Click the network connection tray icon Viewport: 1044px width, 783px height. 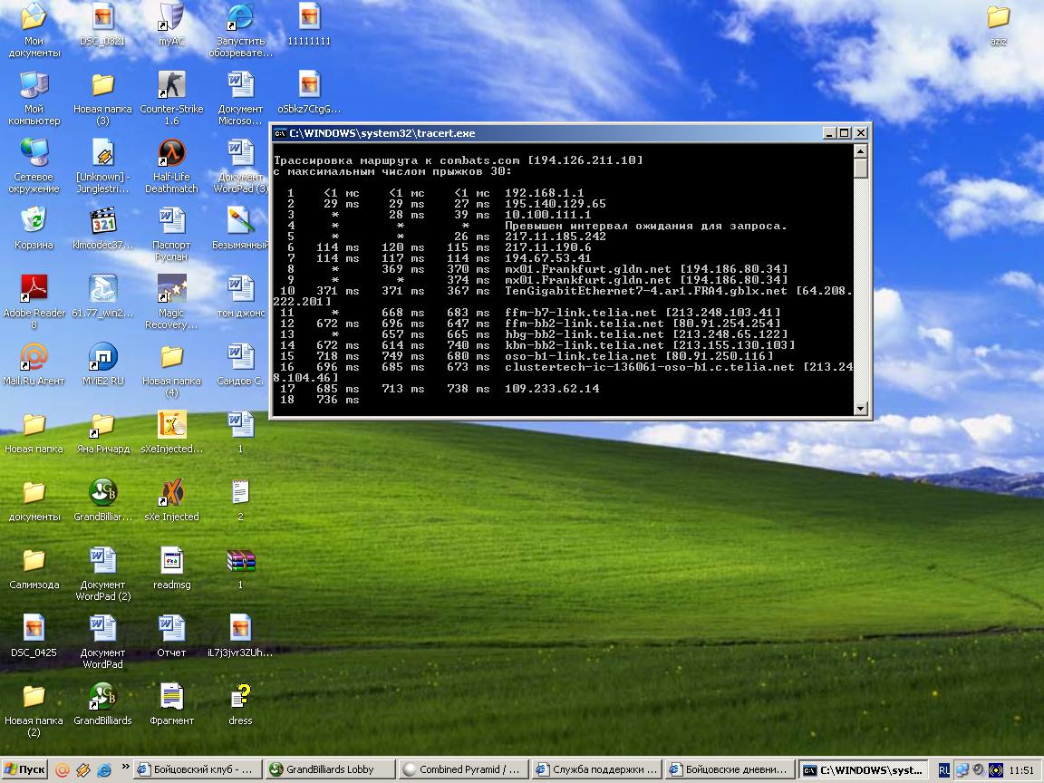[962, 770]
